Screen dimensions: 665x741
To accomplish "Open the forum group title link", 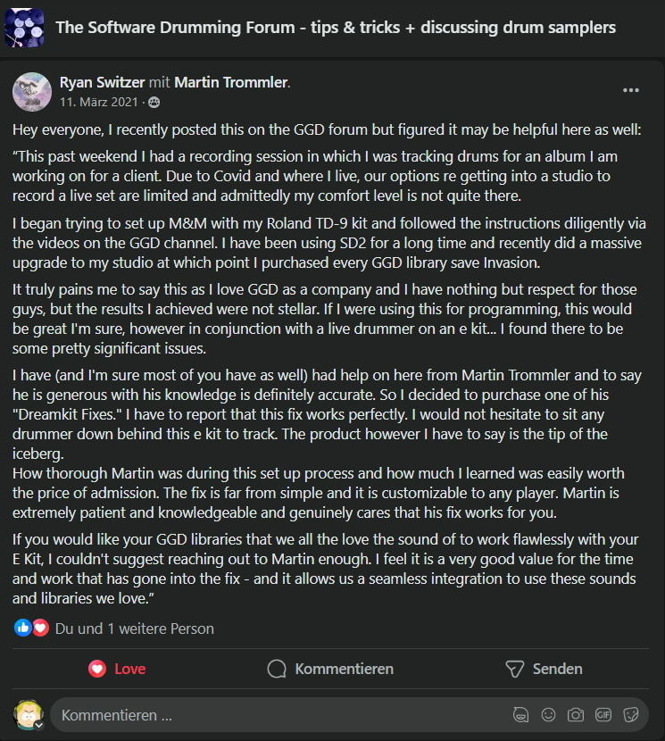I will (336, 28).
